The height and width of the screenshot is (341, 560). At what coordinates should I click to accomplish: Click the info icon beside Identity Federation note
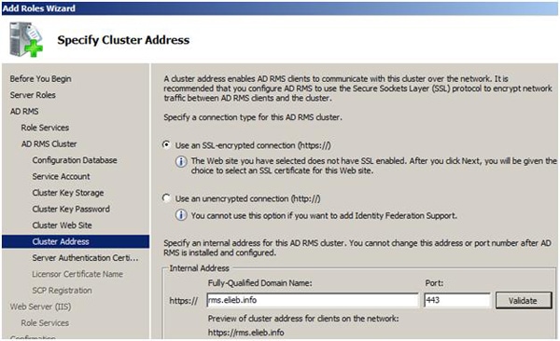point(181,215)
